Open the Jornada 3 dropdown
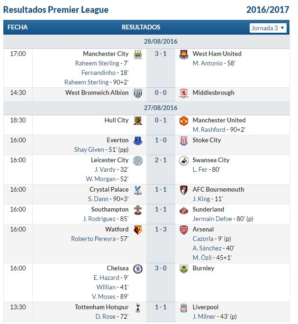298x324 pixels. click(x=268, y=28)
